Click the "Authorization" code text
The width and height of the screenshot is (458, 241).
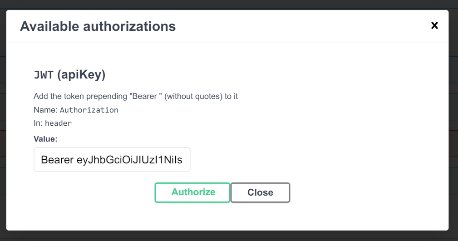click(x=89, y=110)
